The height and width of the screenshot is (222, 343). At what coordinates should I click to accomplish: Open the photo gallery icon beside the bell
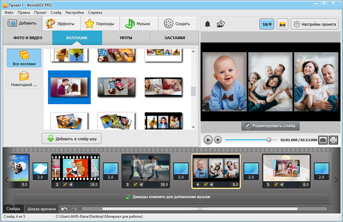pyautogui.click(x=221, y=24)
